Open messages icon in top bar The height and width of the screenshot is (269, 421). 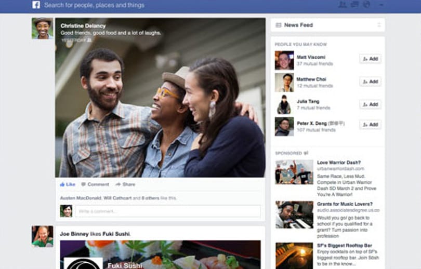tap(354, 5)
